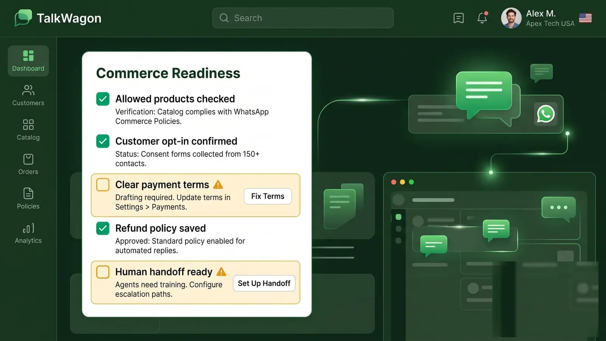
Task: Click red dot in mock window
Action: pos(394,182)
